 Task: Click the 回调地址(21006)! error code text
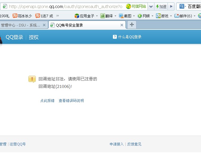click(55, 86)
